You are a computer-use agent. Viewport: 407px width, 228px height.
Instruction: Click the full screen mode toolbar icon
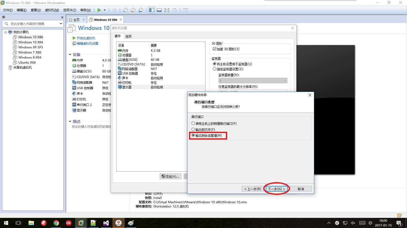[167, 10]
